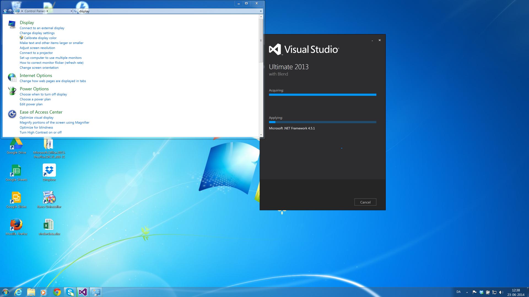Viewport: 529px width, 297px height.
Task: Start Google Chrome from the taskbar
Action: (56, 292)
